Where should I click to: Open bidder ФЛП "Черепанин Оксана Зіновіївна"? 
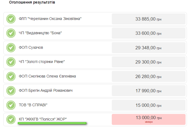(50, 19)
